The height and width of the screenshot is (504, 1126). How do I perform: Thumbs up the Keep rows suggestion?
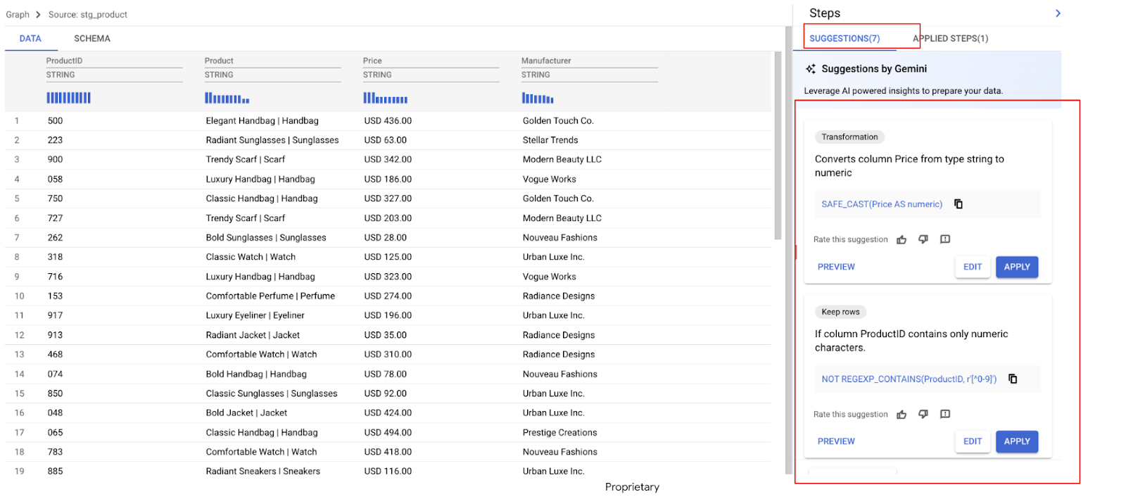(902, 415)
